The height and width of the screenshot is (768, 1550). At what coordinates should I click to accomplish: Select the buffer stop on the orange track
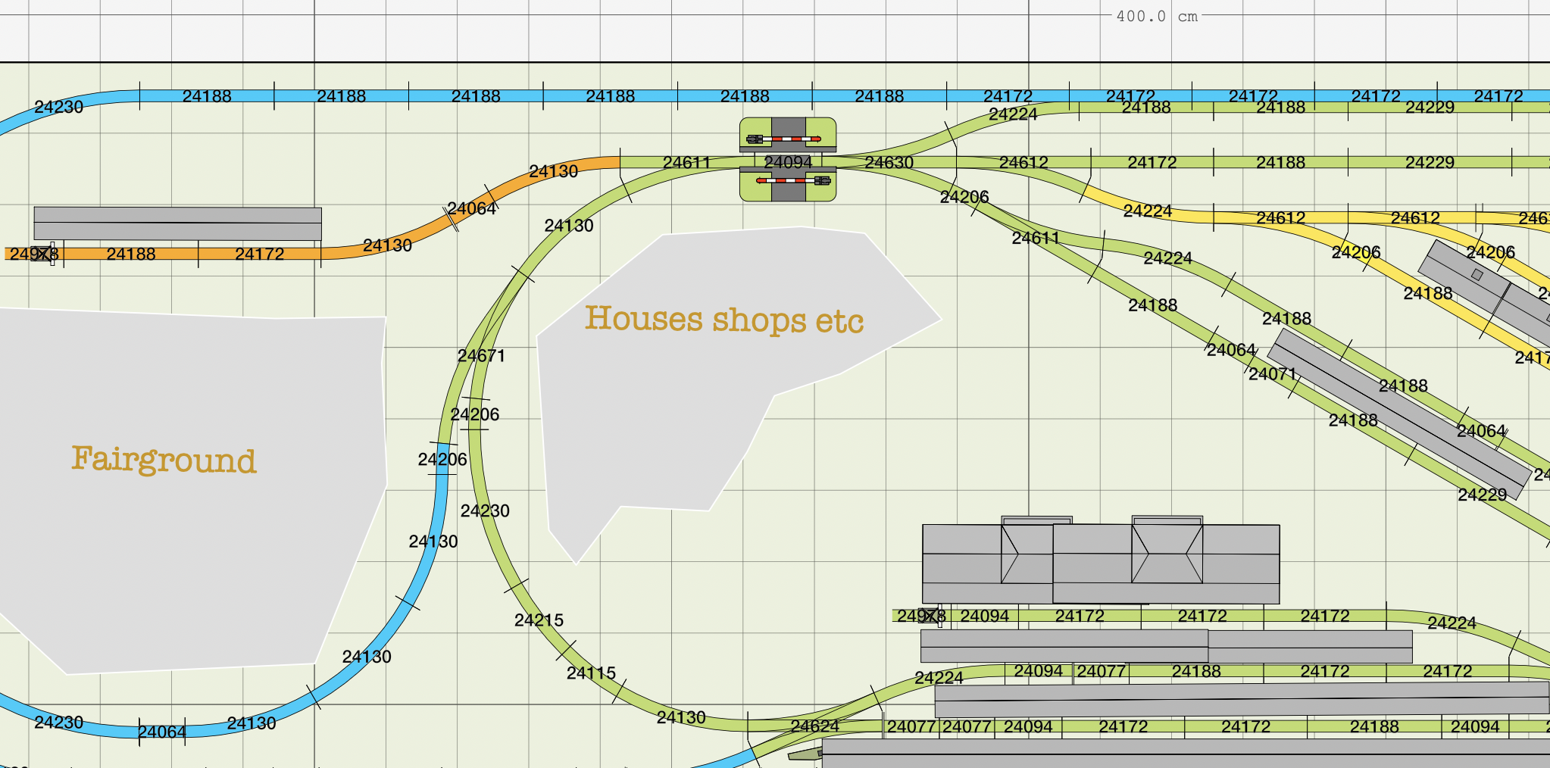point(44,254)
